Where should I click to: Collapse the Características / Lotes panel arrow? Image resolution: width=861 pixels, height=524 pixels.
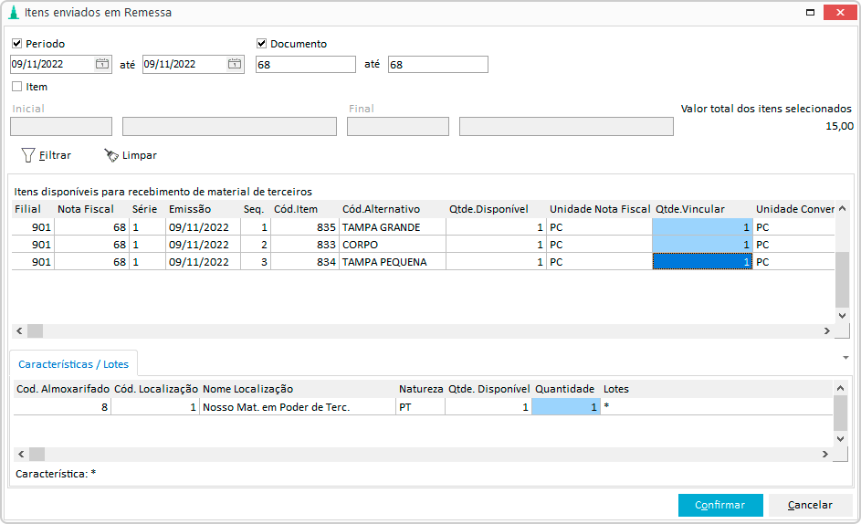(x=845, y=357)
